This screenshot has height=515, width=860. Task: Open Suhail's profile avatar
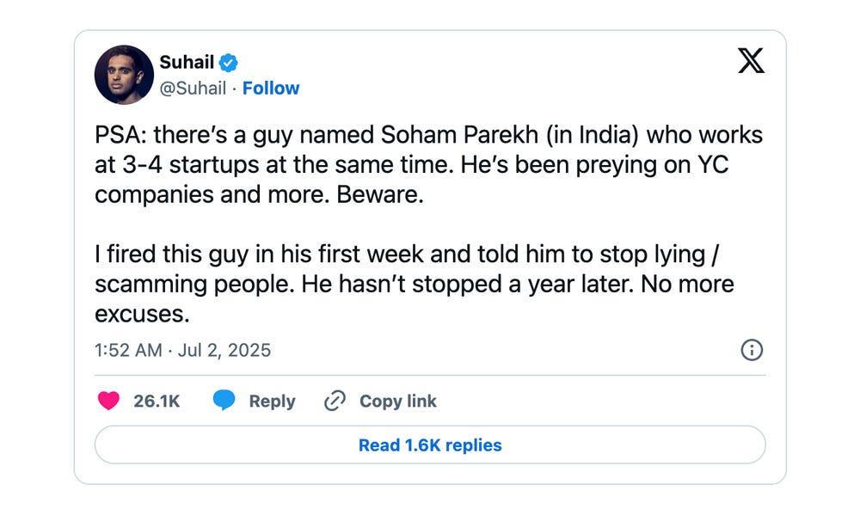tap(124, 75)
